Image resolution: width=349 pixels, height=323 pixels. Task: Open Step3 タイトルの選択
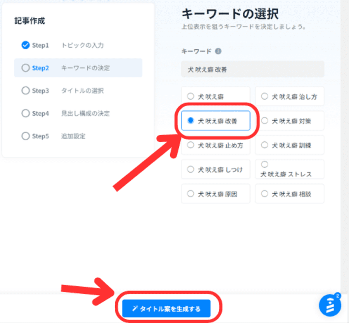[78, 91]
